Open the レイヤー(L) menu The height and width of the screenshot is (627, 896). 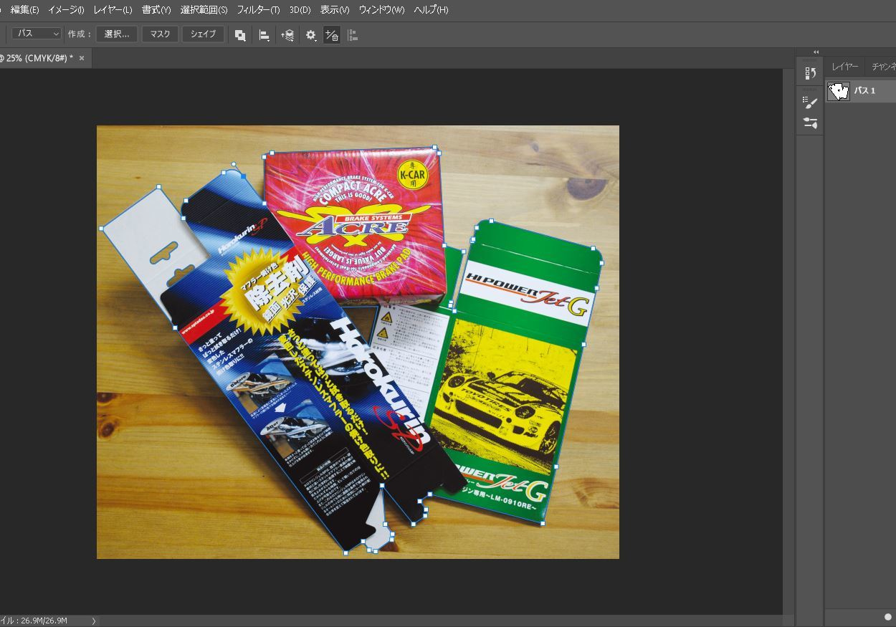coord(113,10)
